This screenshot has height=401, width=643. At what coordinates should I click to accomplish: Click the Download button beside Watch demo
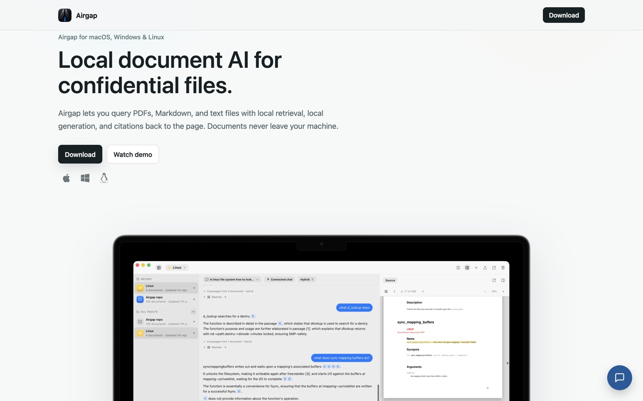point(80,154)
